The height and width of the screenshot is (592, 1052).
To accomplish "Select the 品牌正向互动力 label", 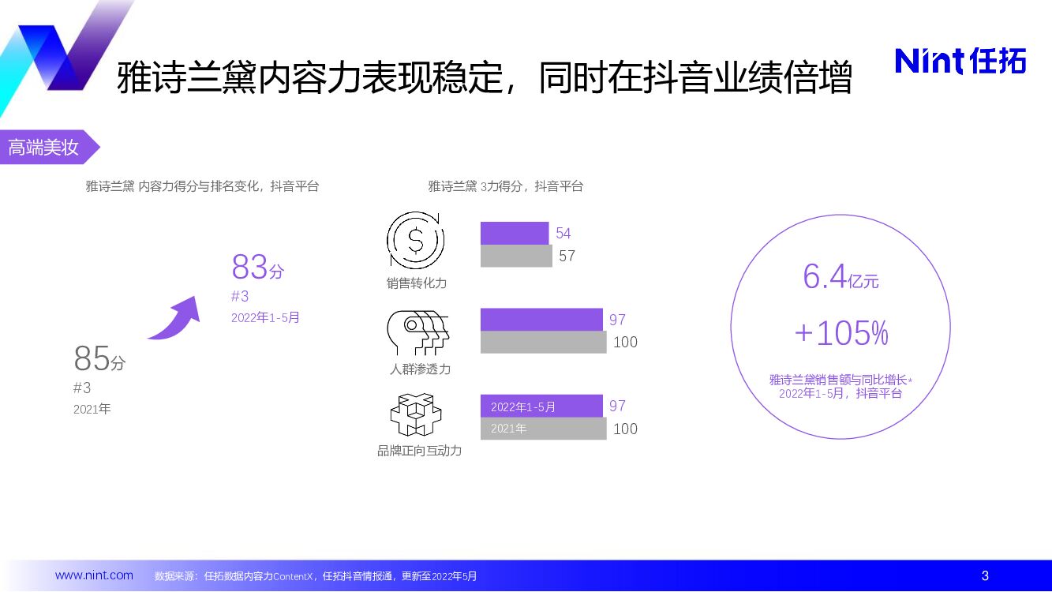I will pyautogui.click(x=419, y=451).
